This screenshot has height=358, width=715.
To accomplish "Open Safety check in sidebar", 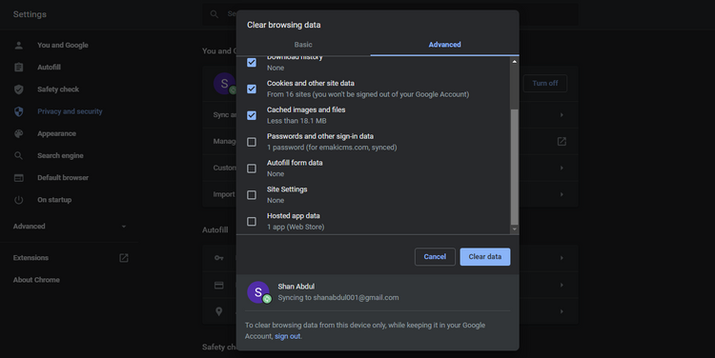I will 58,89.
